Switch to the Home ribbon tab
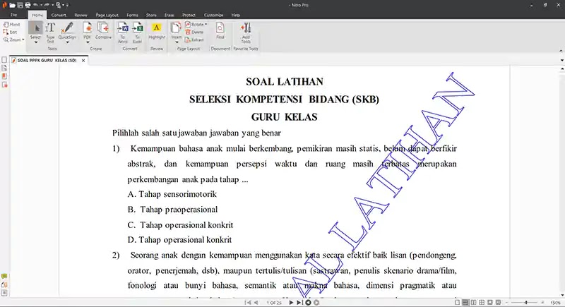The height and width of the screenshot is (307, 565). (37, 15)
